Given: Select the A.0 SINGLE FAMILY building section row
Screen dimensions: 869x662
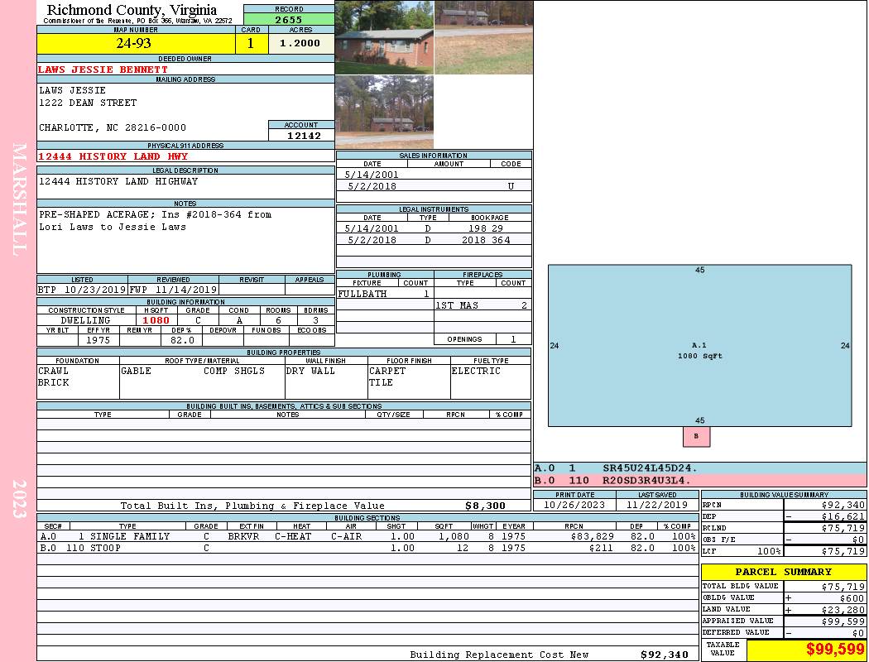Looking at the screenshot, I should click(x=367, y=536).
